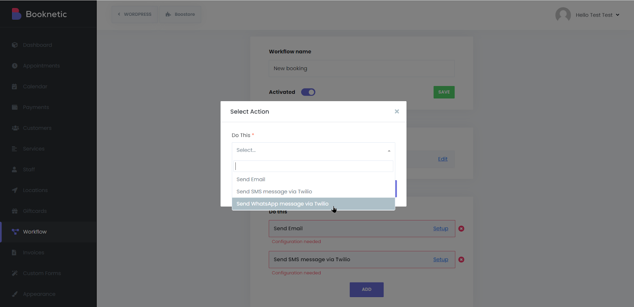
Task: Open the Calendar section
Action: tap(35, 87)
